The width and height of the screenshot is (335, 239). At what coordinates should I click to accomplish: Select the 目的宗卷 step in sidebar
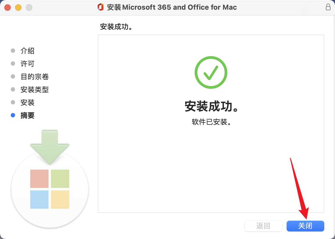[x=35, y=77]
